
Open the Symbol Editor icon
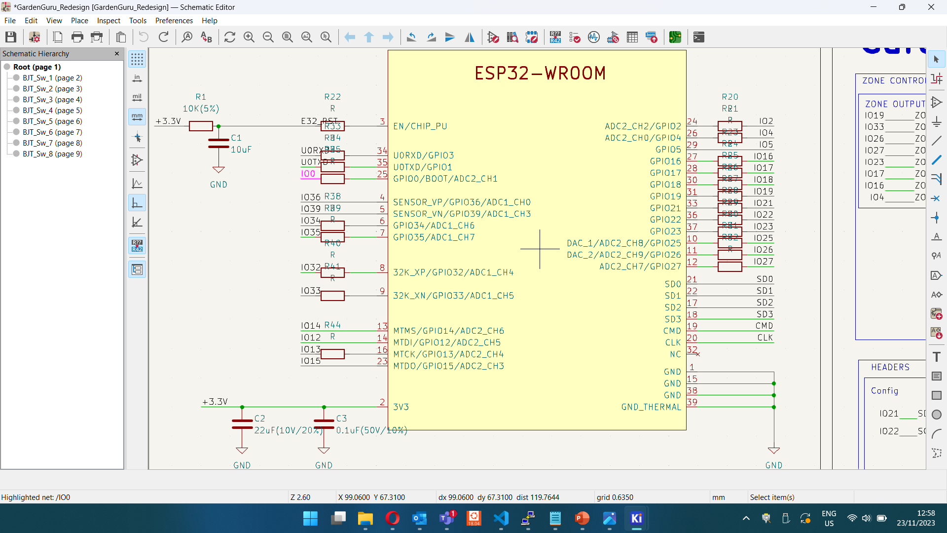click(x=493, y=37)
